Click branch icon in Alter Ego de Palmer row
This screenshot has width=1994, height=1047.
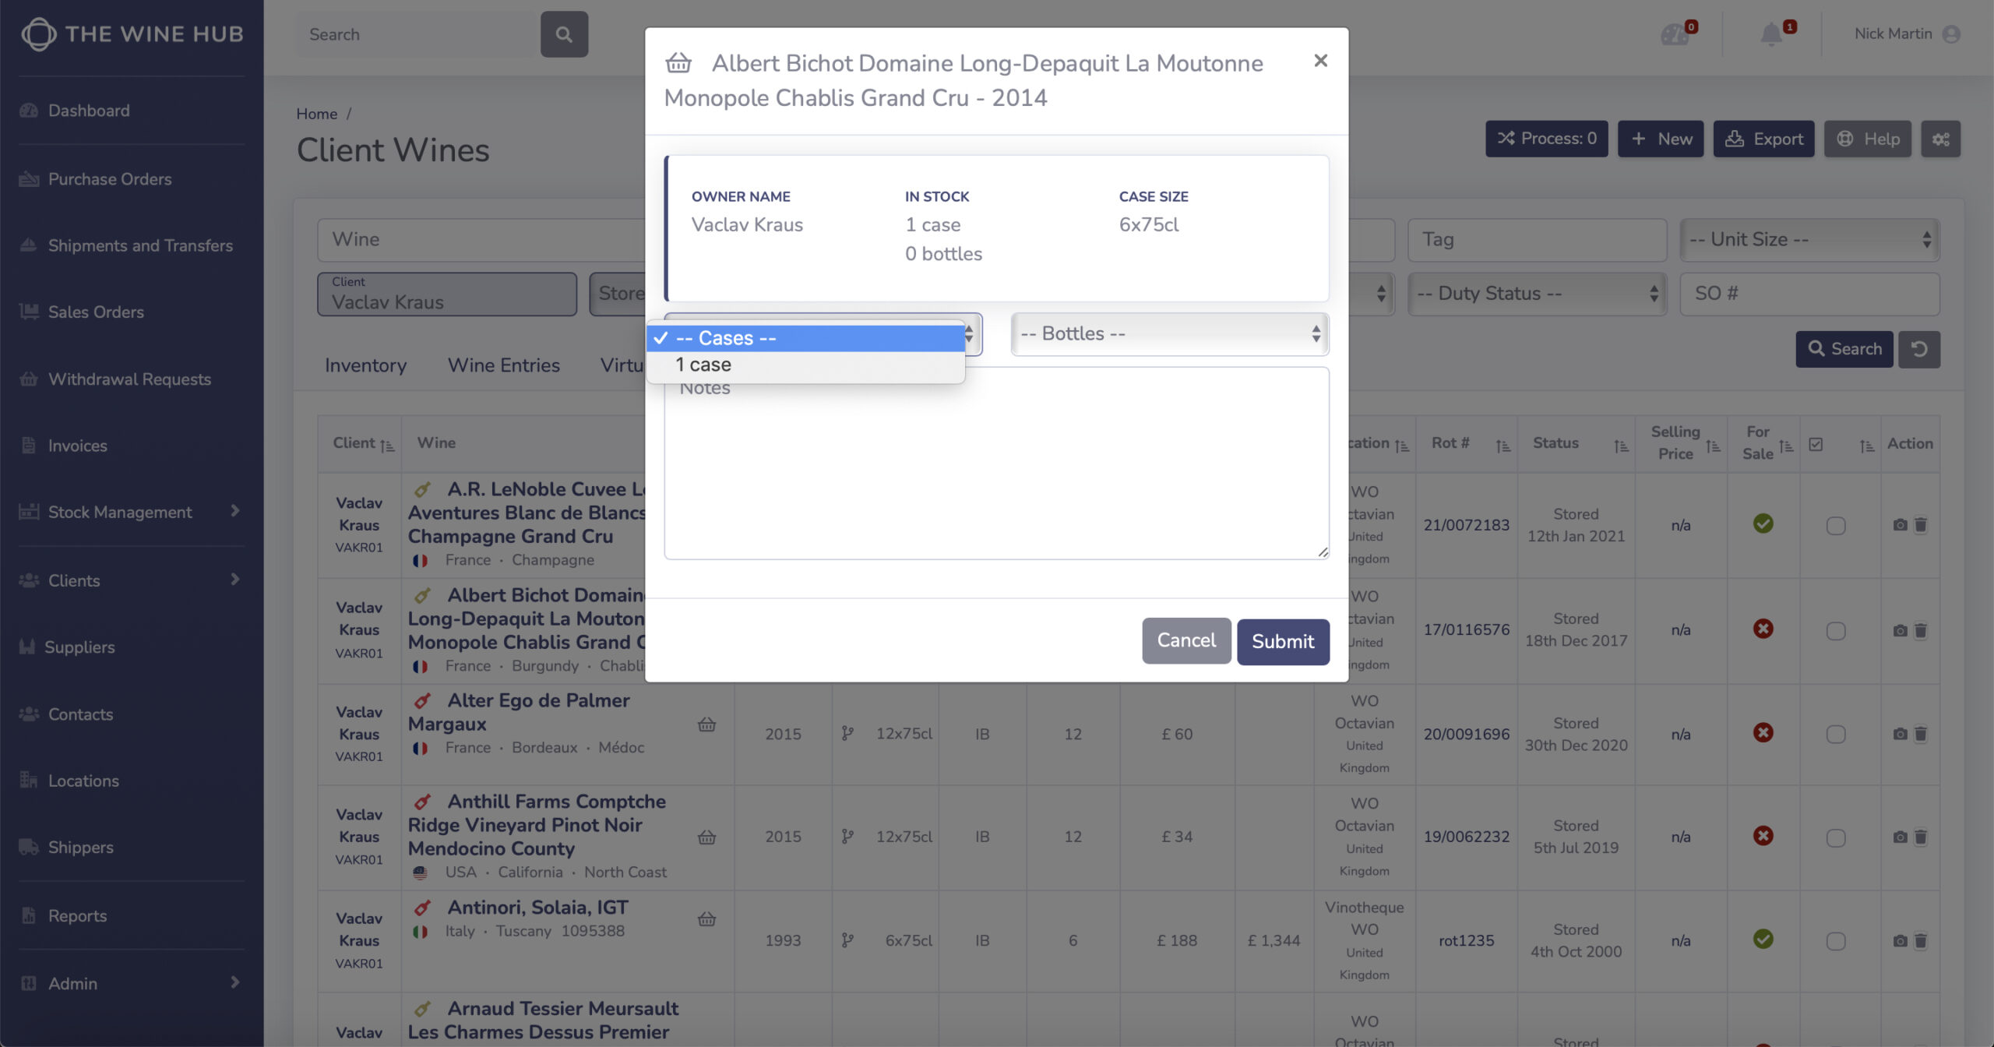tap(847, 734)
